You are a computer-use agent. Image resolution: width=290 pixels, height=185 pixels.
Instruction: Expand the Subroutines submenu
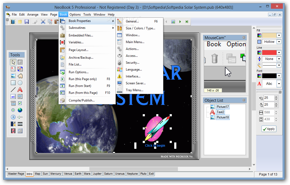(x=87, y=28)
